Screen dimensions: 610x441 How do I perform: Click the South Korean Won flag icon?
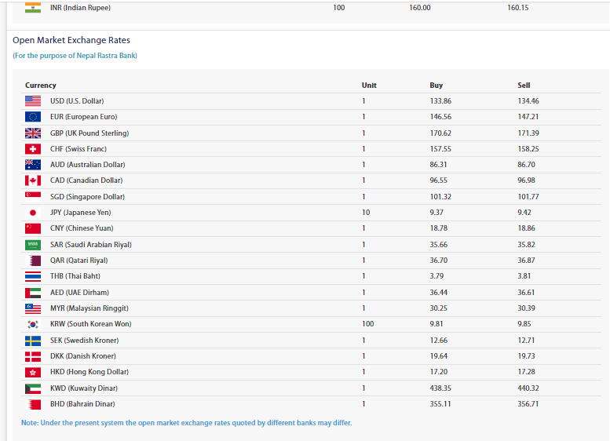point(33,324)
